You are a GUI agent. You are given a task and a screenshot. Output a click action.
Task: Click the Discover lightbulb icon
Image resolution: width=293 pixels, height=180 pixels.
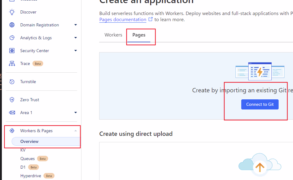pos(12,12)
